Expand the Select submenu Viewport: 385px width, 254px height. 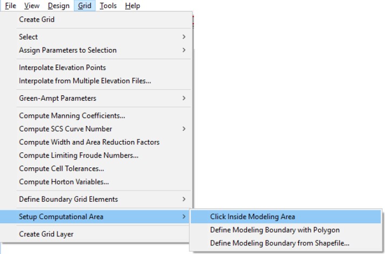28,37
